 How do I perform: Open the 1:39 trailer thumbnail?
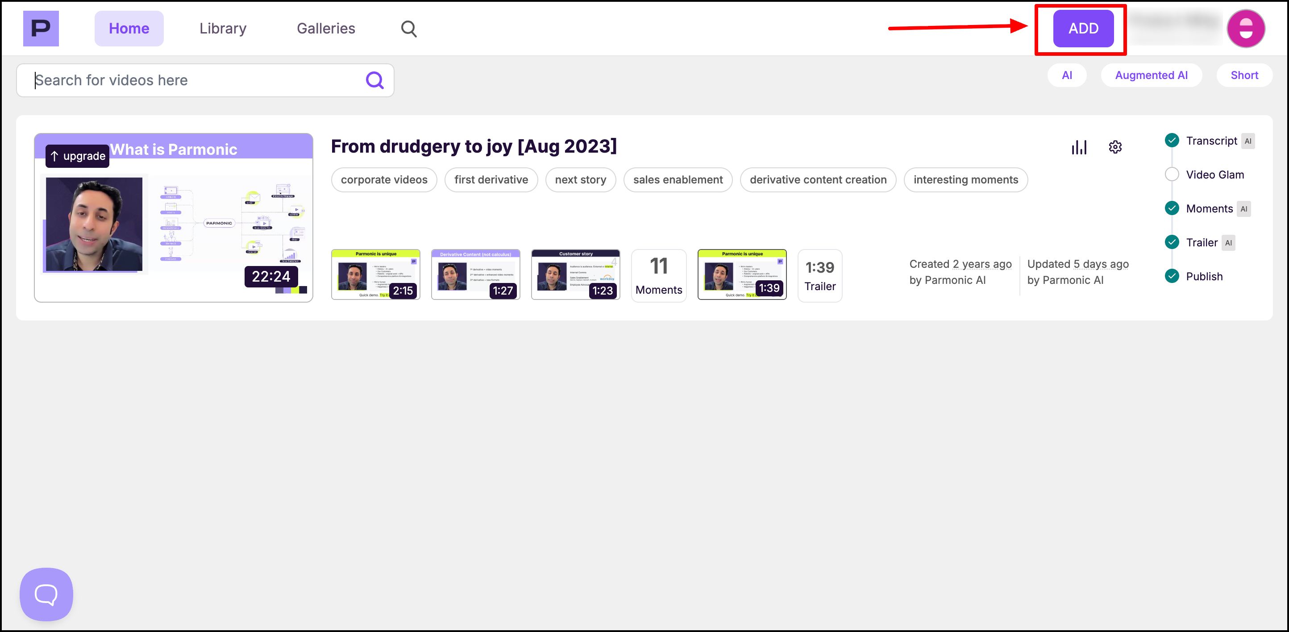click(742, 275)
